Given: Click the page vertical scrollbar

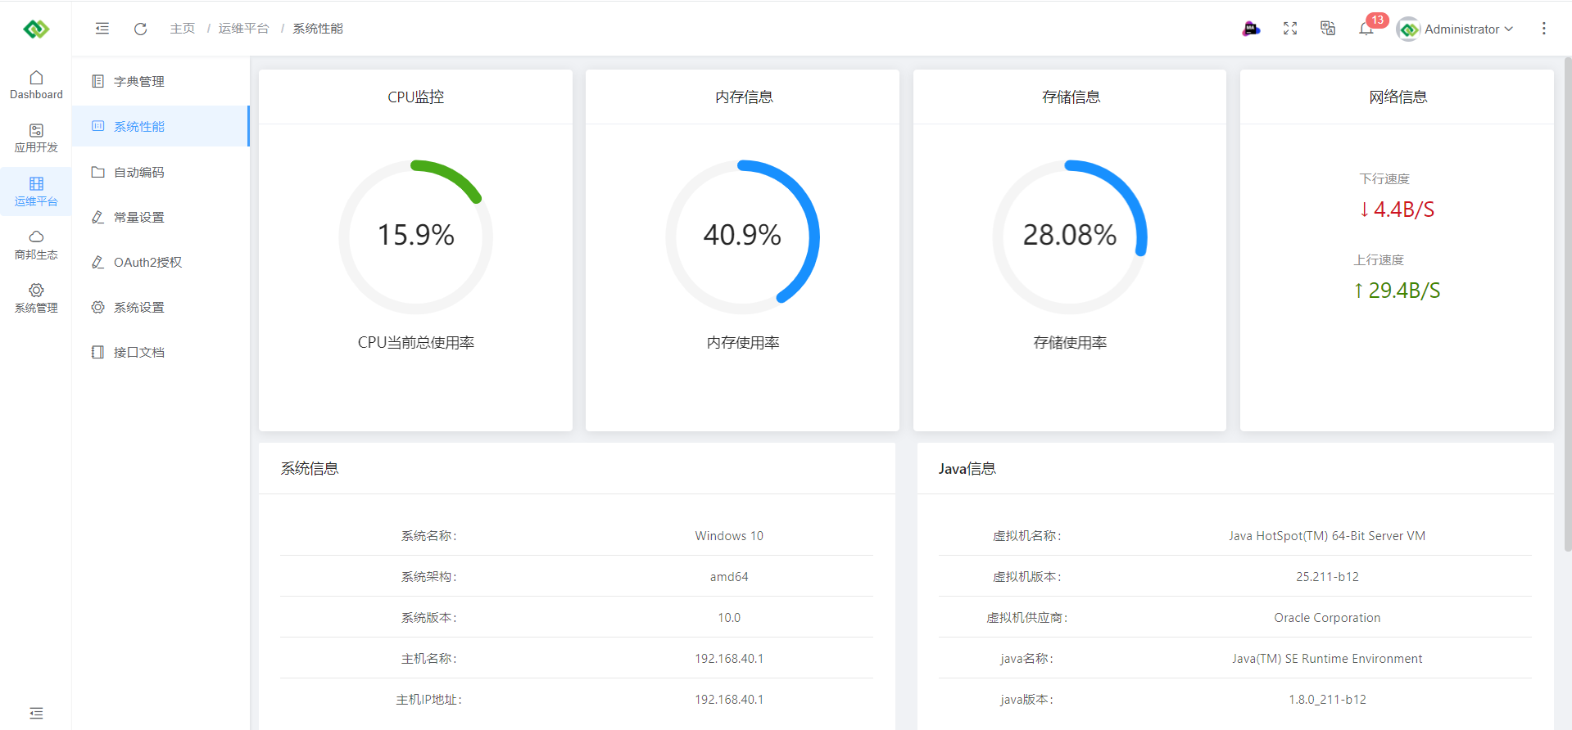Looking at the screenshot, I should pos(1567,303).
